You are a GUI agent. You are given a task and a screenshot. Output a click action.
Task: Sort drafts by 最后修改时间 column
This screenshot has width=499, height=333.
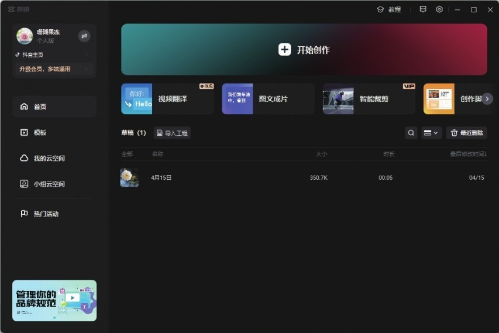467,154
